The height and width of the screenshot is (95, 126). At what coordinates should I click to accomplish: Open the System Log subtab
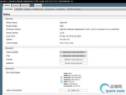pos(38,9)
